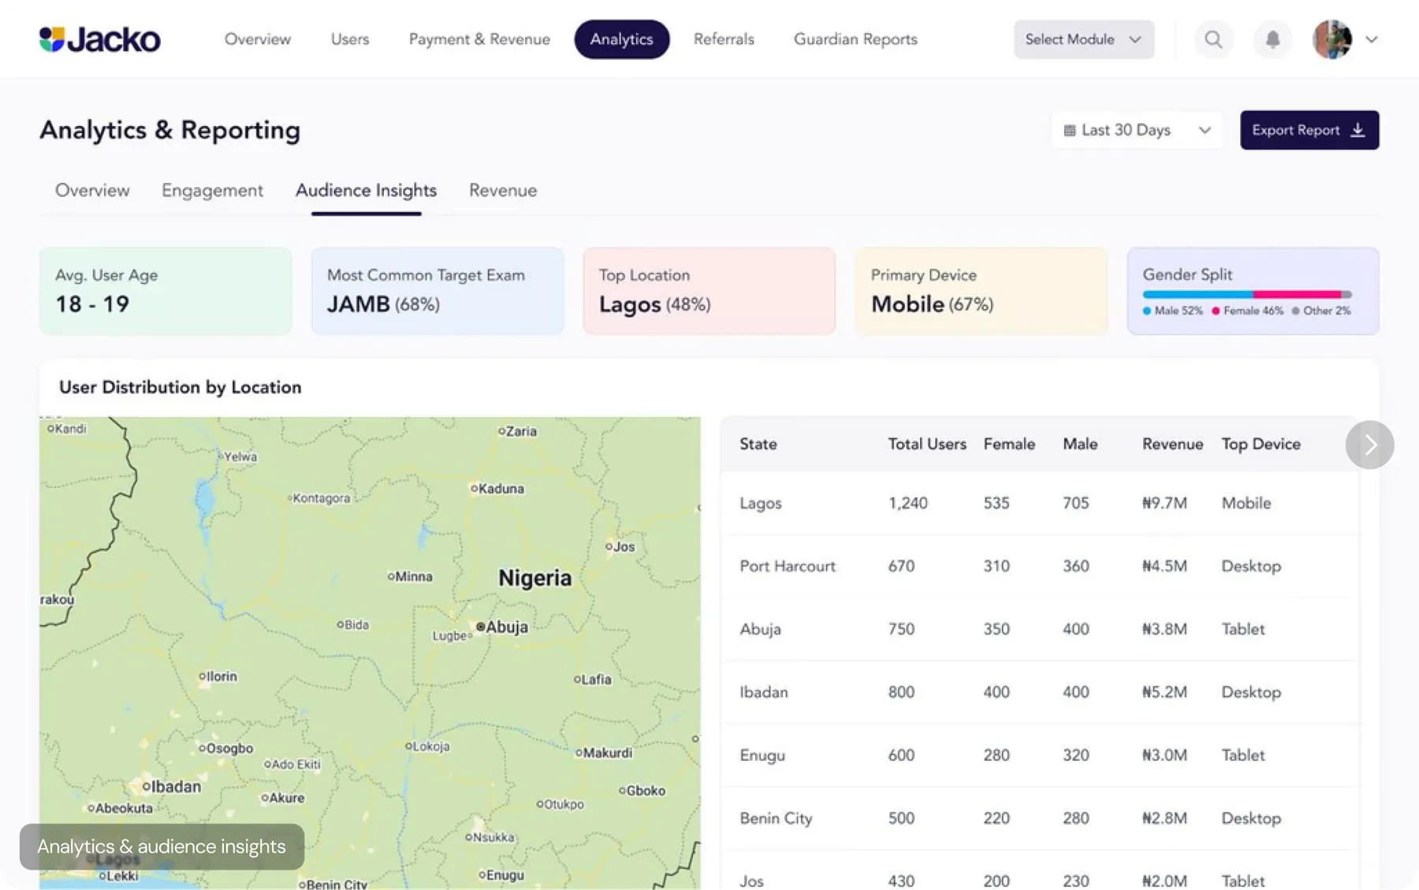Go to Overview in top navigation
Viewport: 1419px width, 890px height.
[x=258, y=39]
